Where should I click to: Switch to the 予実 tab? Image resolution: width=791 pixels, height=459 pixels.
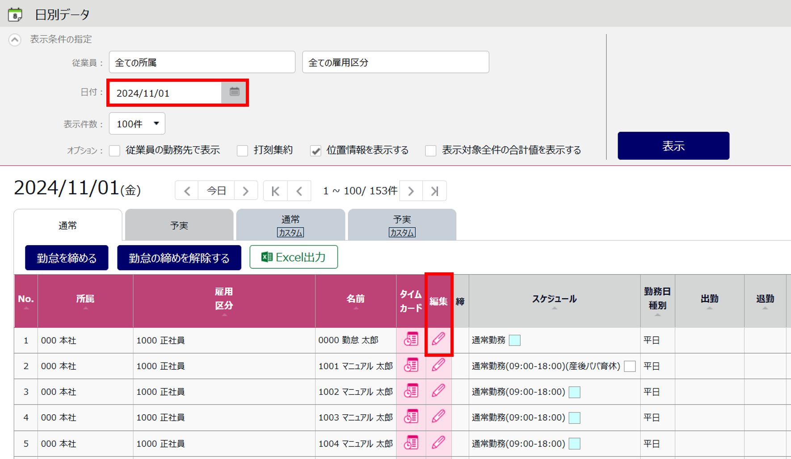click(x=179, y=225)
